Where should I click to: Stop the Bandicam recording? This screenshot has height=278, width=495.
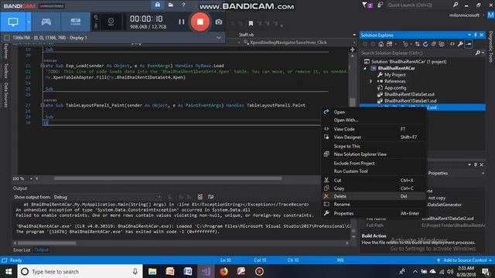tap(200, 22)
